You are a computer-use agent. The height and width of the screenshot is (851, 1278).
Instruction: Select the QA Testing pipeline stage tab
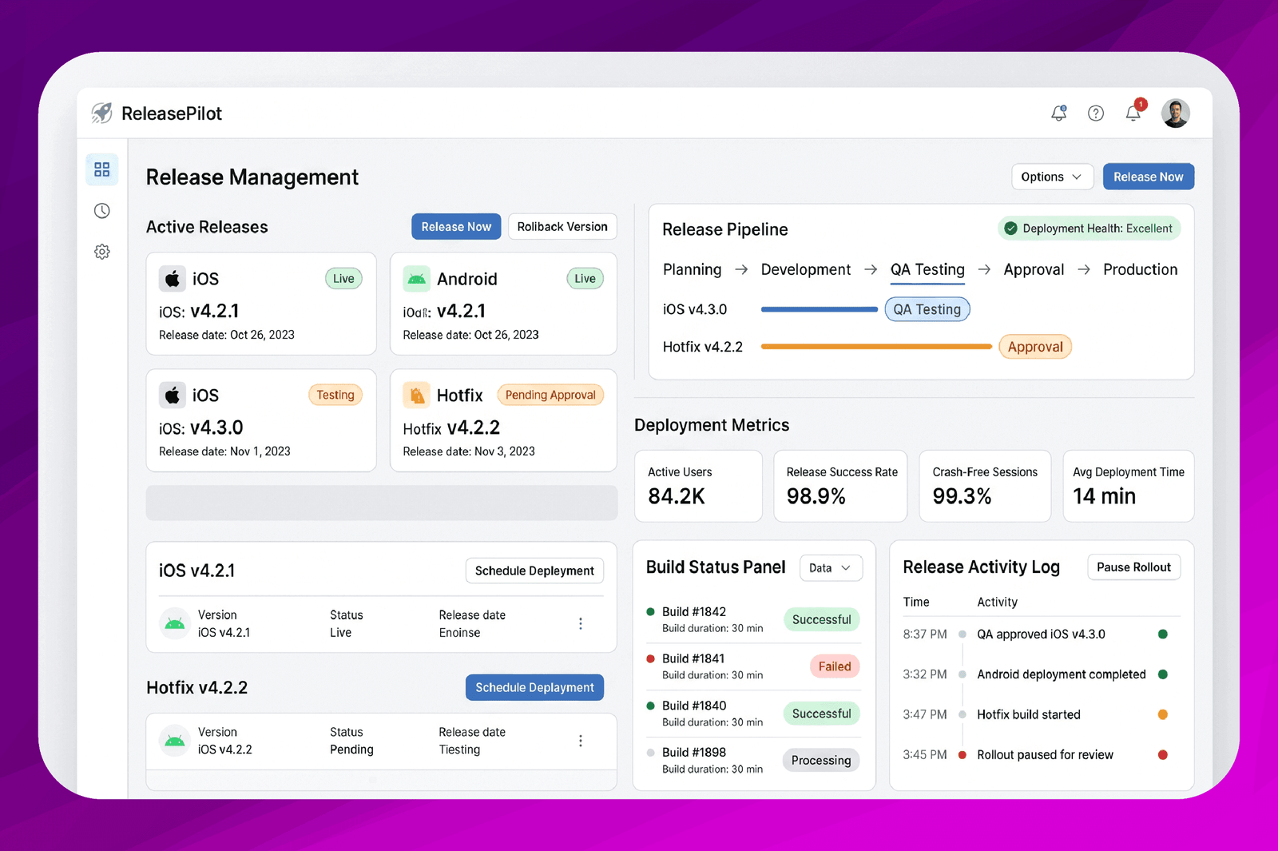pyautogui.click(x=927, y=270)
